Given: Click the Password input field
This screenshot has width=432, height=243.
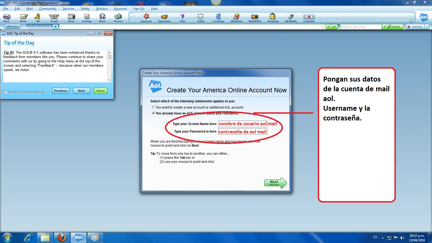Looking at the screenshot, I should point(242,132).
